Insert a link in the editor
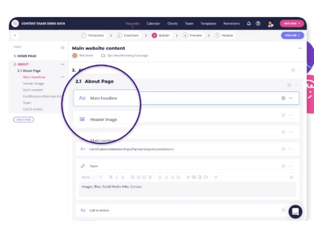 pos(188,177)
